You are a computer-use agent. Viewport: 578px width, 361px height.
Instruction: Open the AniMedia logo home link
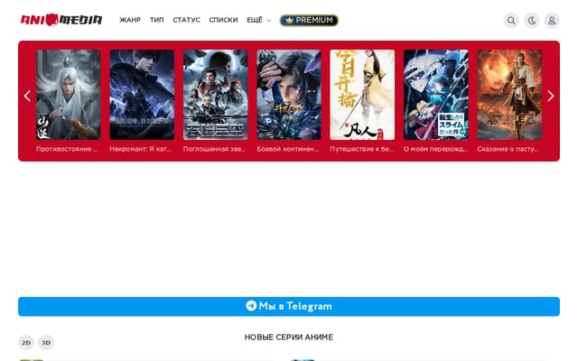coord(61,20)
